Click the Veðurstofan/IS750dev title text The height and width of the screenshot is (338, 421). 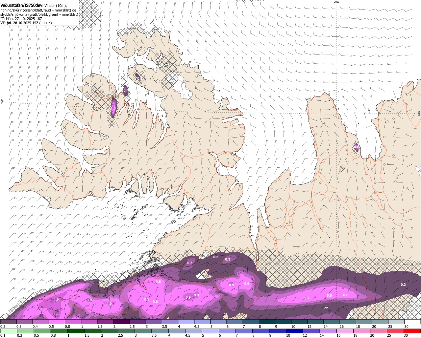pyautogui.click(x=21, y=5)
